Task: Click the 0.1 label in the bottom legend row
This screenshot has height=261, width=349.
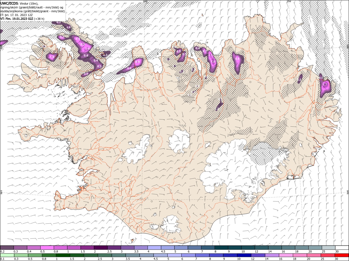Action: tap(2, 259)
